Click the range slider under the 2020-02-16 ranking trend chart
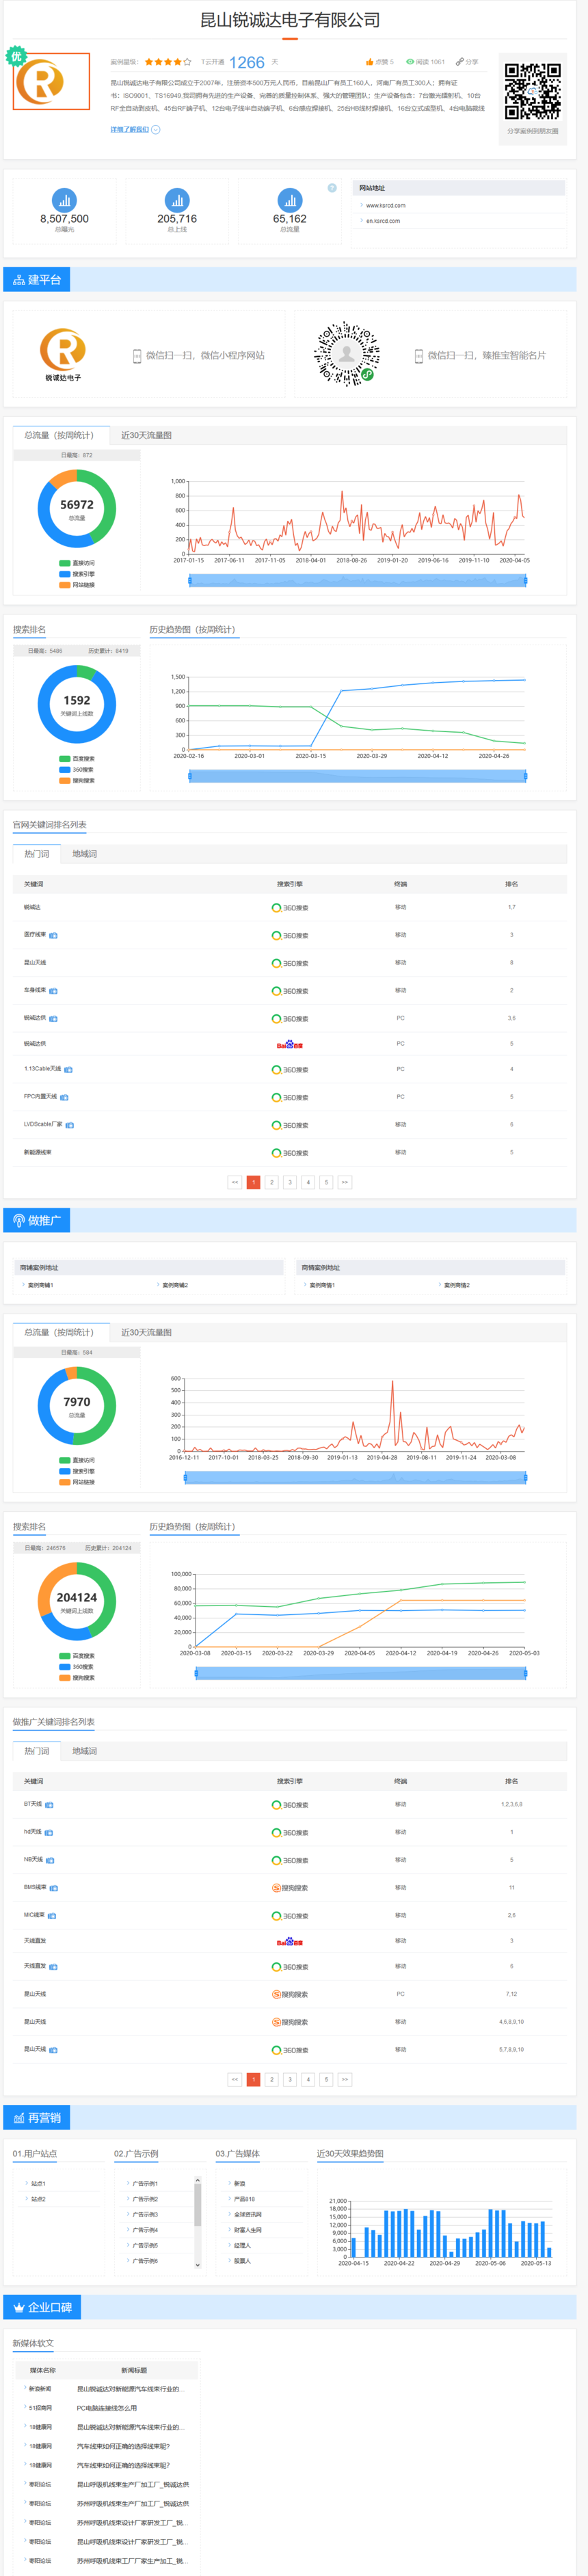 [357, 776]
